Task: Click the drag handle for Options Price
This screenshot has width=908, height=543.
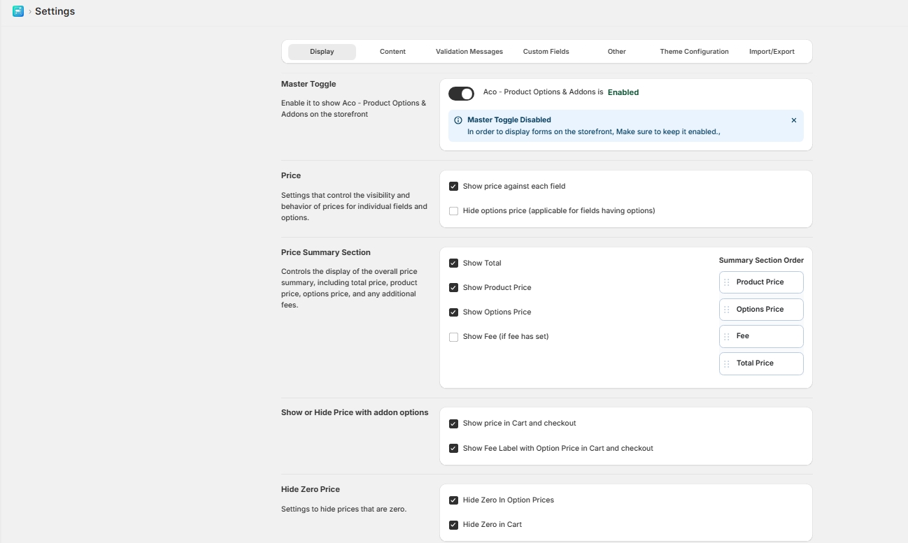Action: [726, 310]
